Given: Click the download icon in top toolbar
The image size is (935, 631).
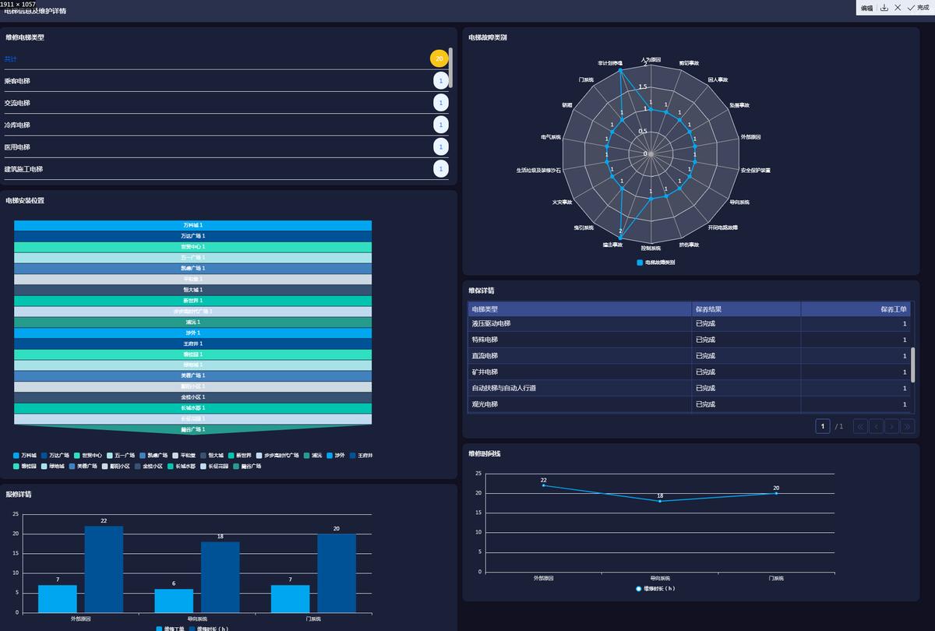Looking at the screenshot, I should 884,7.
